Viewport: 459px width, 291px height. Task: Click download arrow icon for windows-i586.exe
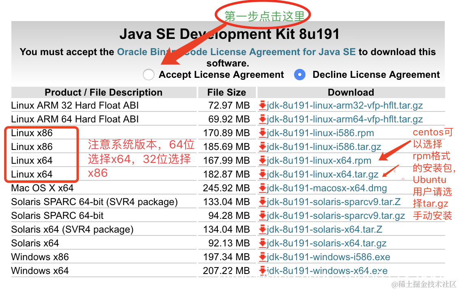click(262, 257)
